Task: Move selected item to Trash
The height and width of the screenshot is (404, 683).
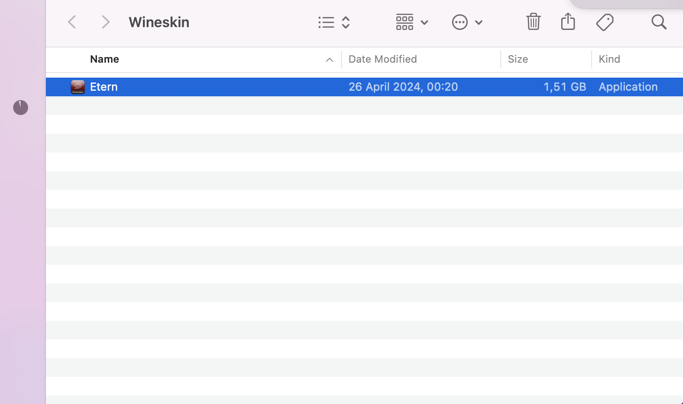Action: click(x=534, y=22)
